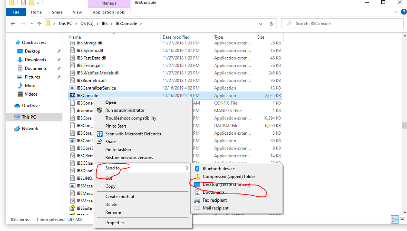This screenshot has height=231, width=407.
Task: Click OS (C:) in the address breadcrumb
Action: coord(87,24)
